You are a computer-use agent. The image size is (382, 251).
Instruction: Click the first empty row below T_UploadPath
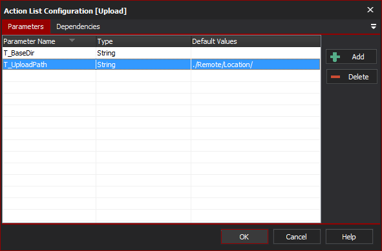[162, 76]
